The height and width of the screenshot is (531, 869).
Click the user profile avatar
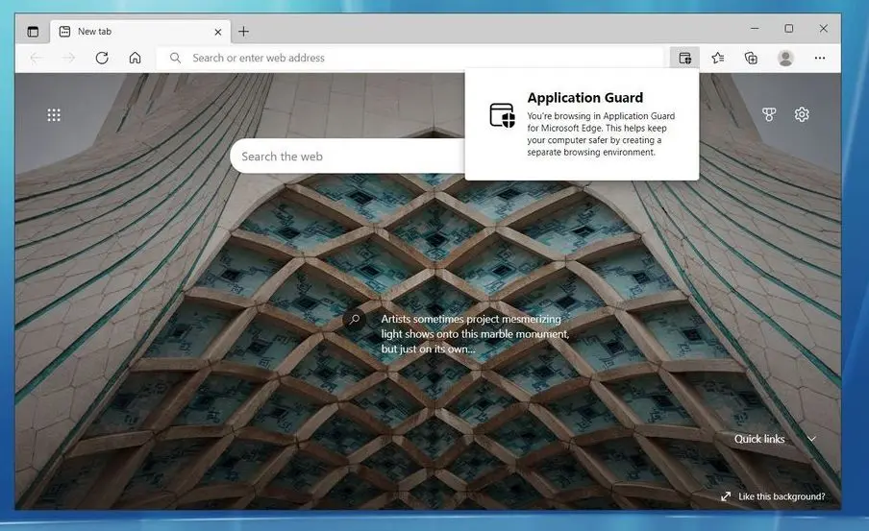click(x=785, y=58)
